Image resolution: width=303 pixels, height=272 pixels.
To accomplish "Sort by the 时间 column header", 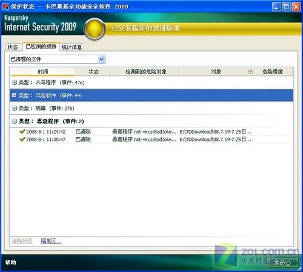I will tap(42, 72).
